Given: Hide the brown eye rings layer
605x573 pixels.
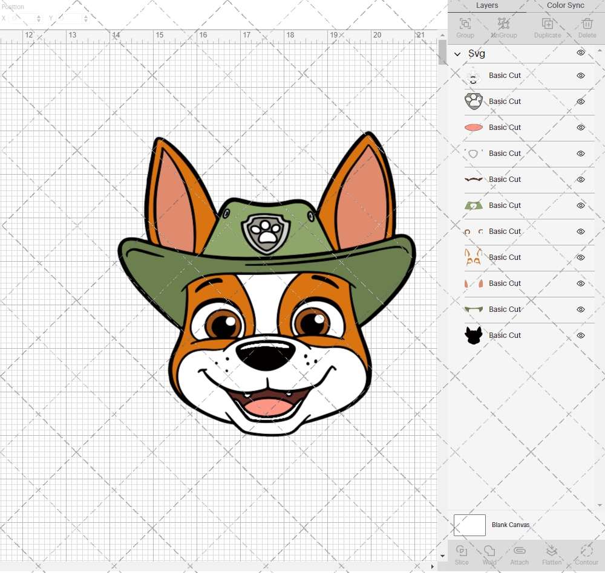Looking at the screenshot, I should tap(581, 231).
